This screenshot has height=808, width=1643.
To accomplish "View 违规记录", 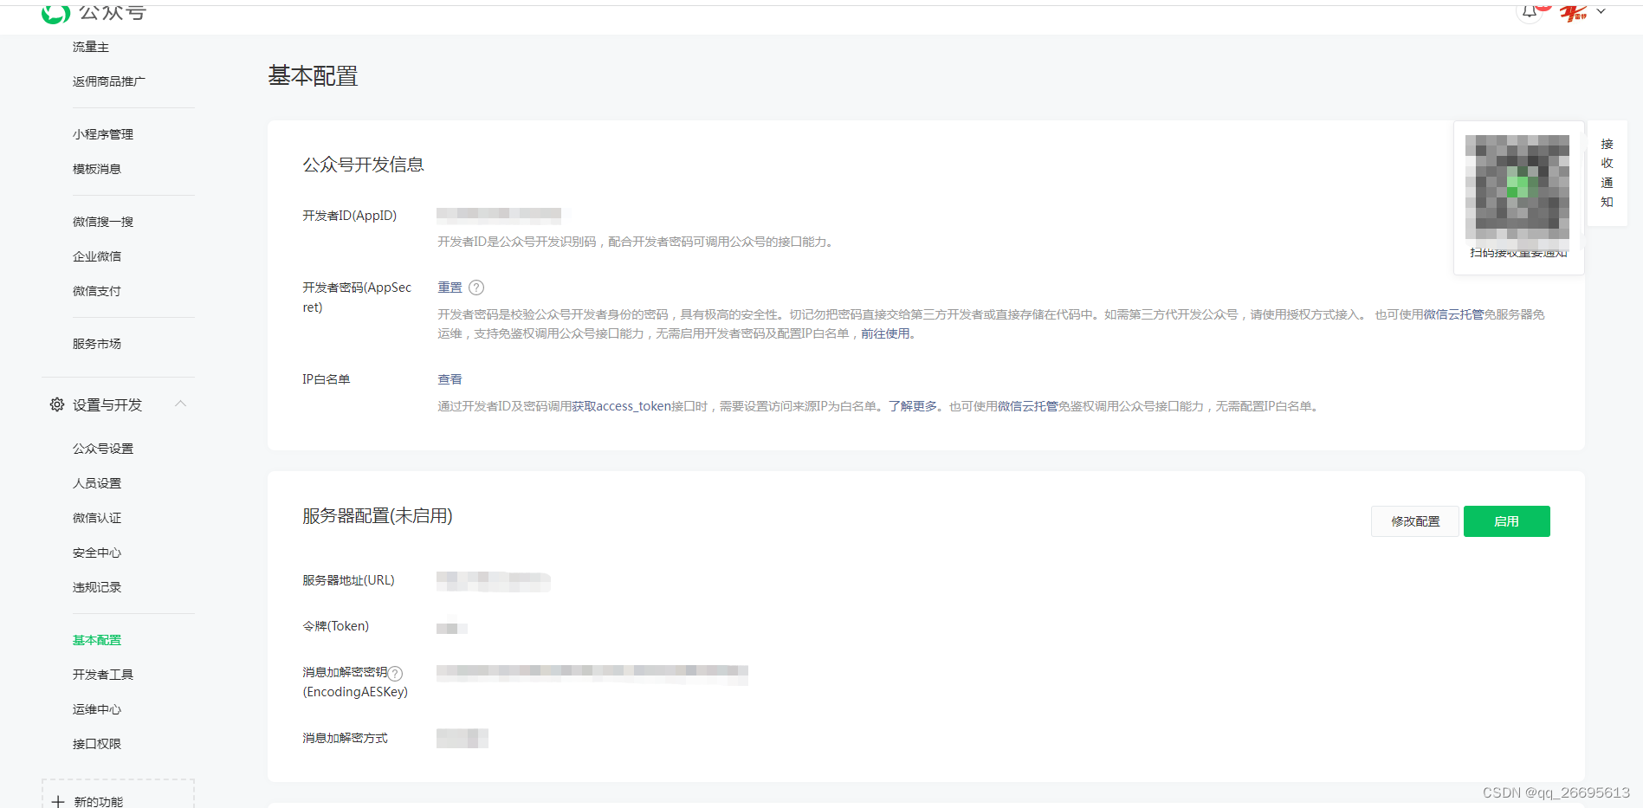I will [x=97, y=587].
